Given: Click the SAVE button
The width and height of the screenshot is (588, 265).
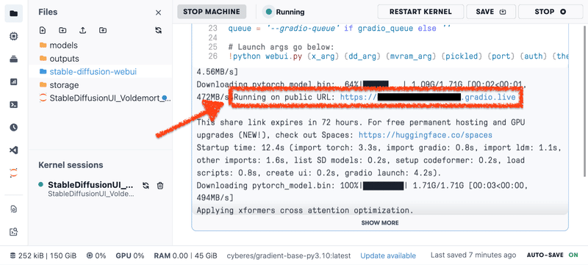Looking at the screenshot, I should tap(491, 12).
